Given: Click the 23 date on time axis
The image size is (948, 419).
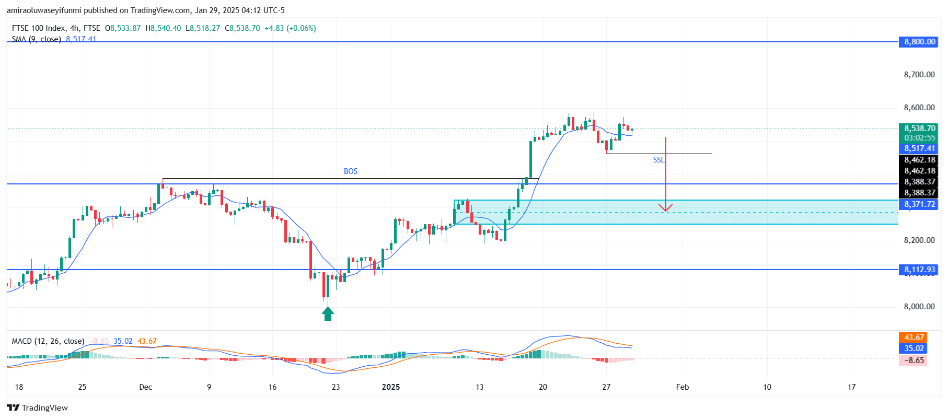Looking at the screenshot, I should (x=336, y=387).
